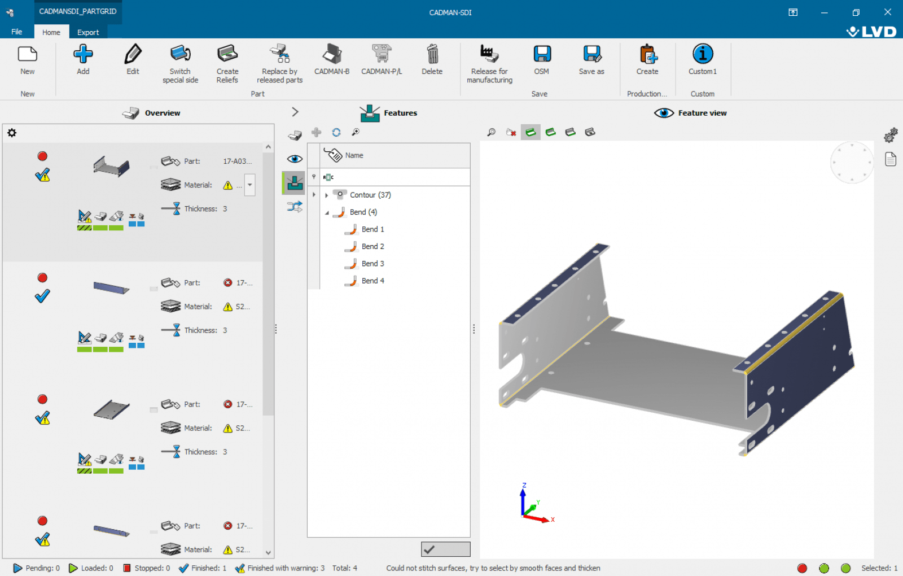Click the Save as icon
903x576 pixels.
[591, 54]
